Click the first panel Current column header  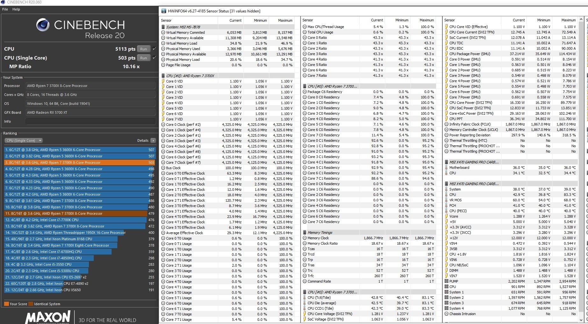coord(231,20)
